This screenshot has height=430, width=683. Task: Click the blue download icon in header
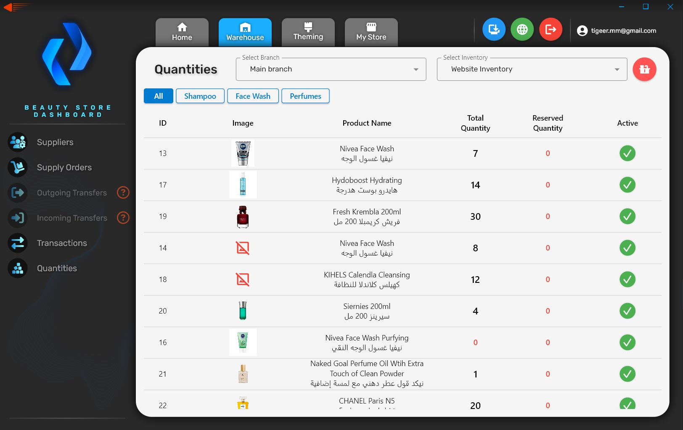click(x=494, y=29)
